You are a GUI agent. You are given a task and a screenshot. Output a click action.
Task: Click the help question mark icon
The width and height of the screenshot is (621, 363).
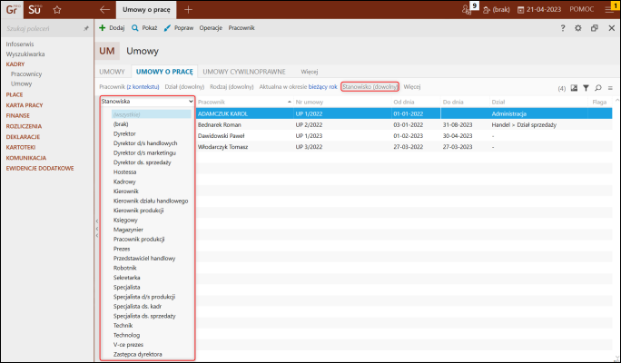point(563,28)
